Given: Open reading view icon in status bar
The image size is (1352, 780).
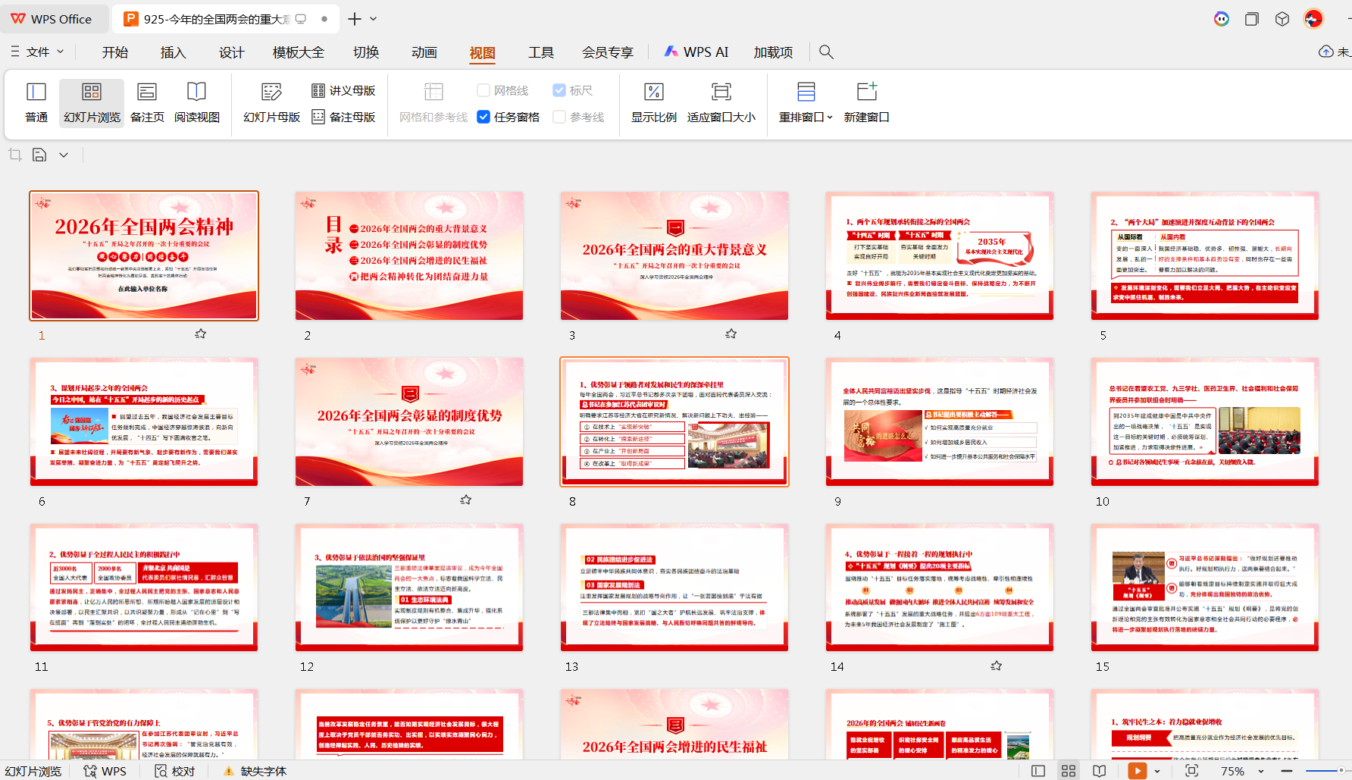Looking at the screenshot, I should [x=1099, y=771].
